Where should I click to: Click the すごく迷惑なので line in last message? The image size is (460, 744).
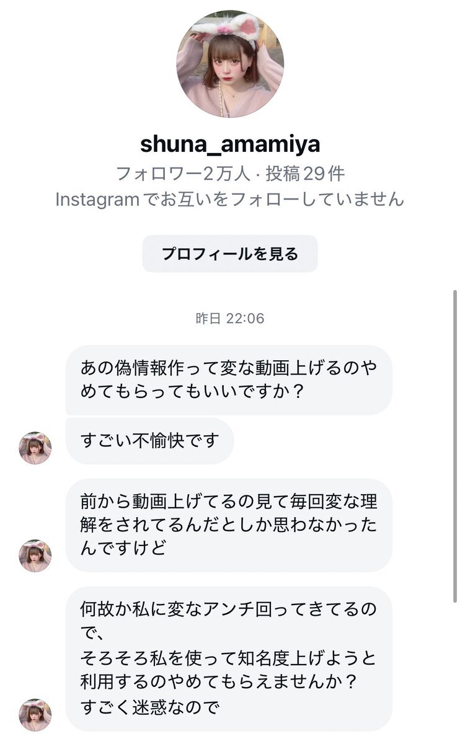pos(150,707)
